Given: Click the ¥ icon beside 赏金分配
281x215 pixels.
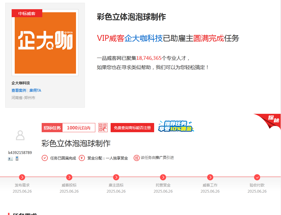Looking at the screenshot, I should [x=81, y=158].
